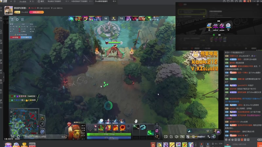Click the first activity badge below the video
262x147 pixels.
8,144
